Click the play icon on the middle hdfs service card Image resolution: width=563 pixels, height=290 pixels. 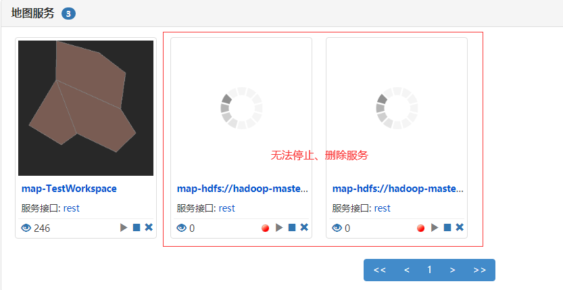click(279, 228)
